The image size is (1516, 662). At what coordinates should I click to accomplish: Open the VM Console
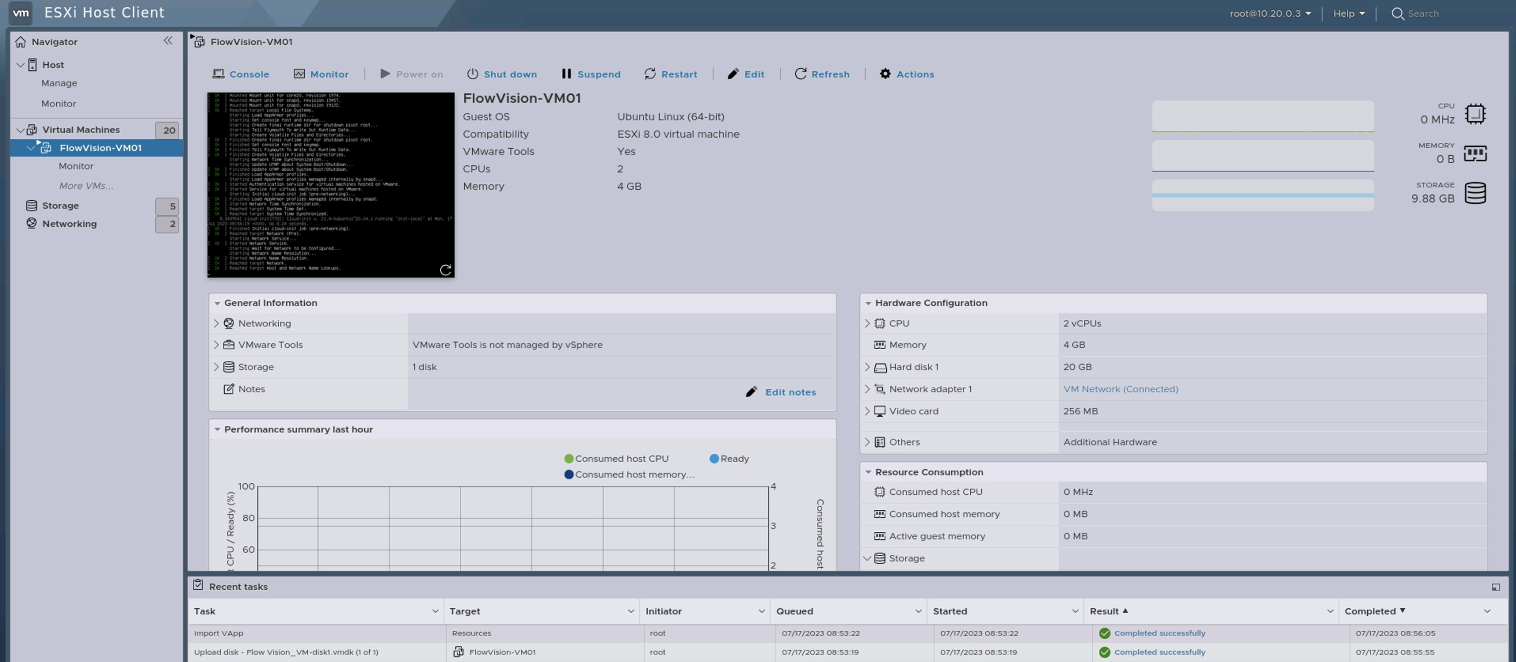pos(240,74)
